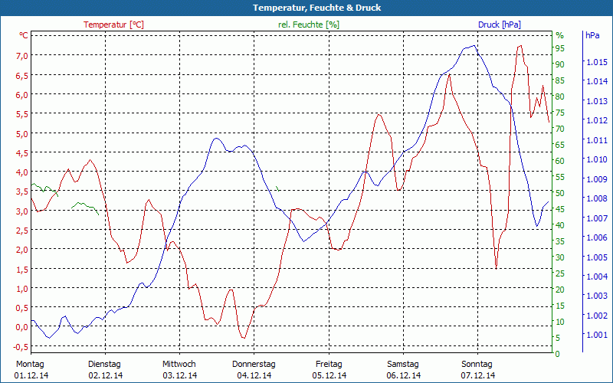Viewport: 613px width, 383px height.
Task: Click the green '%' axis unit label
Action: 560,35
